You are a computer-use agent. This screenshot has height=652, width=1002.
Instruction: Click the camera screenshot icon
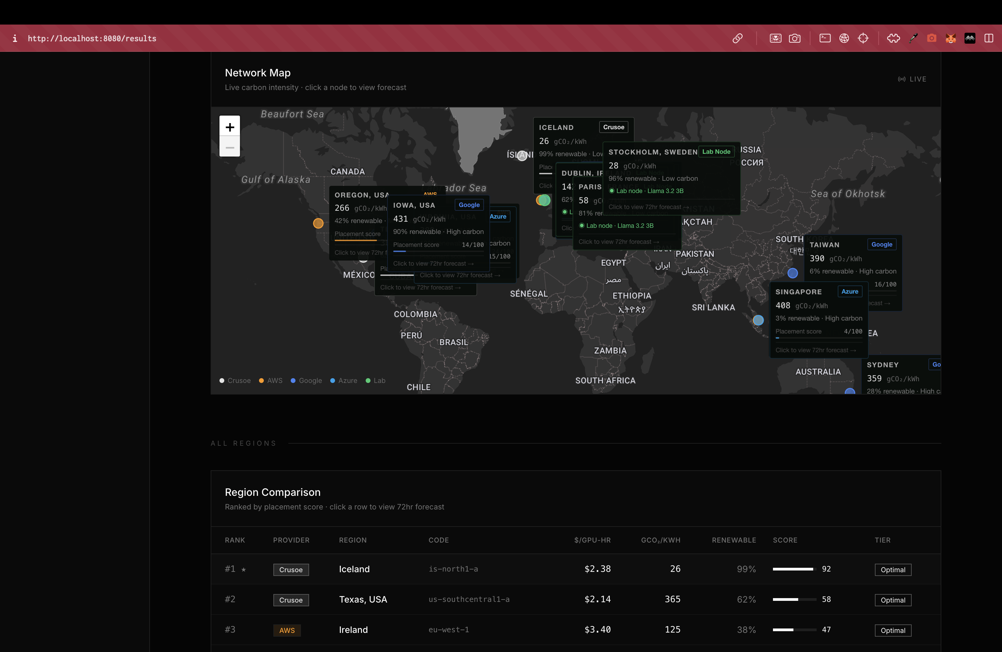click(794, 38)
